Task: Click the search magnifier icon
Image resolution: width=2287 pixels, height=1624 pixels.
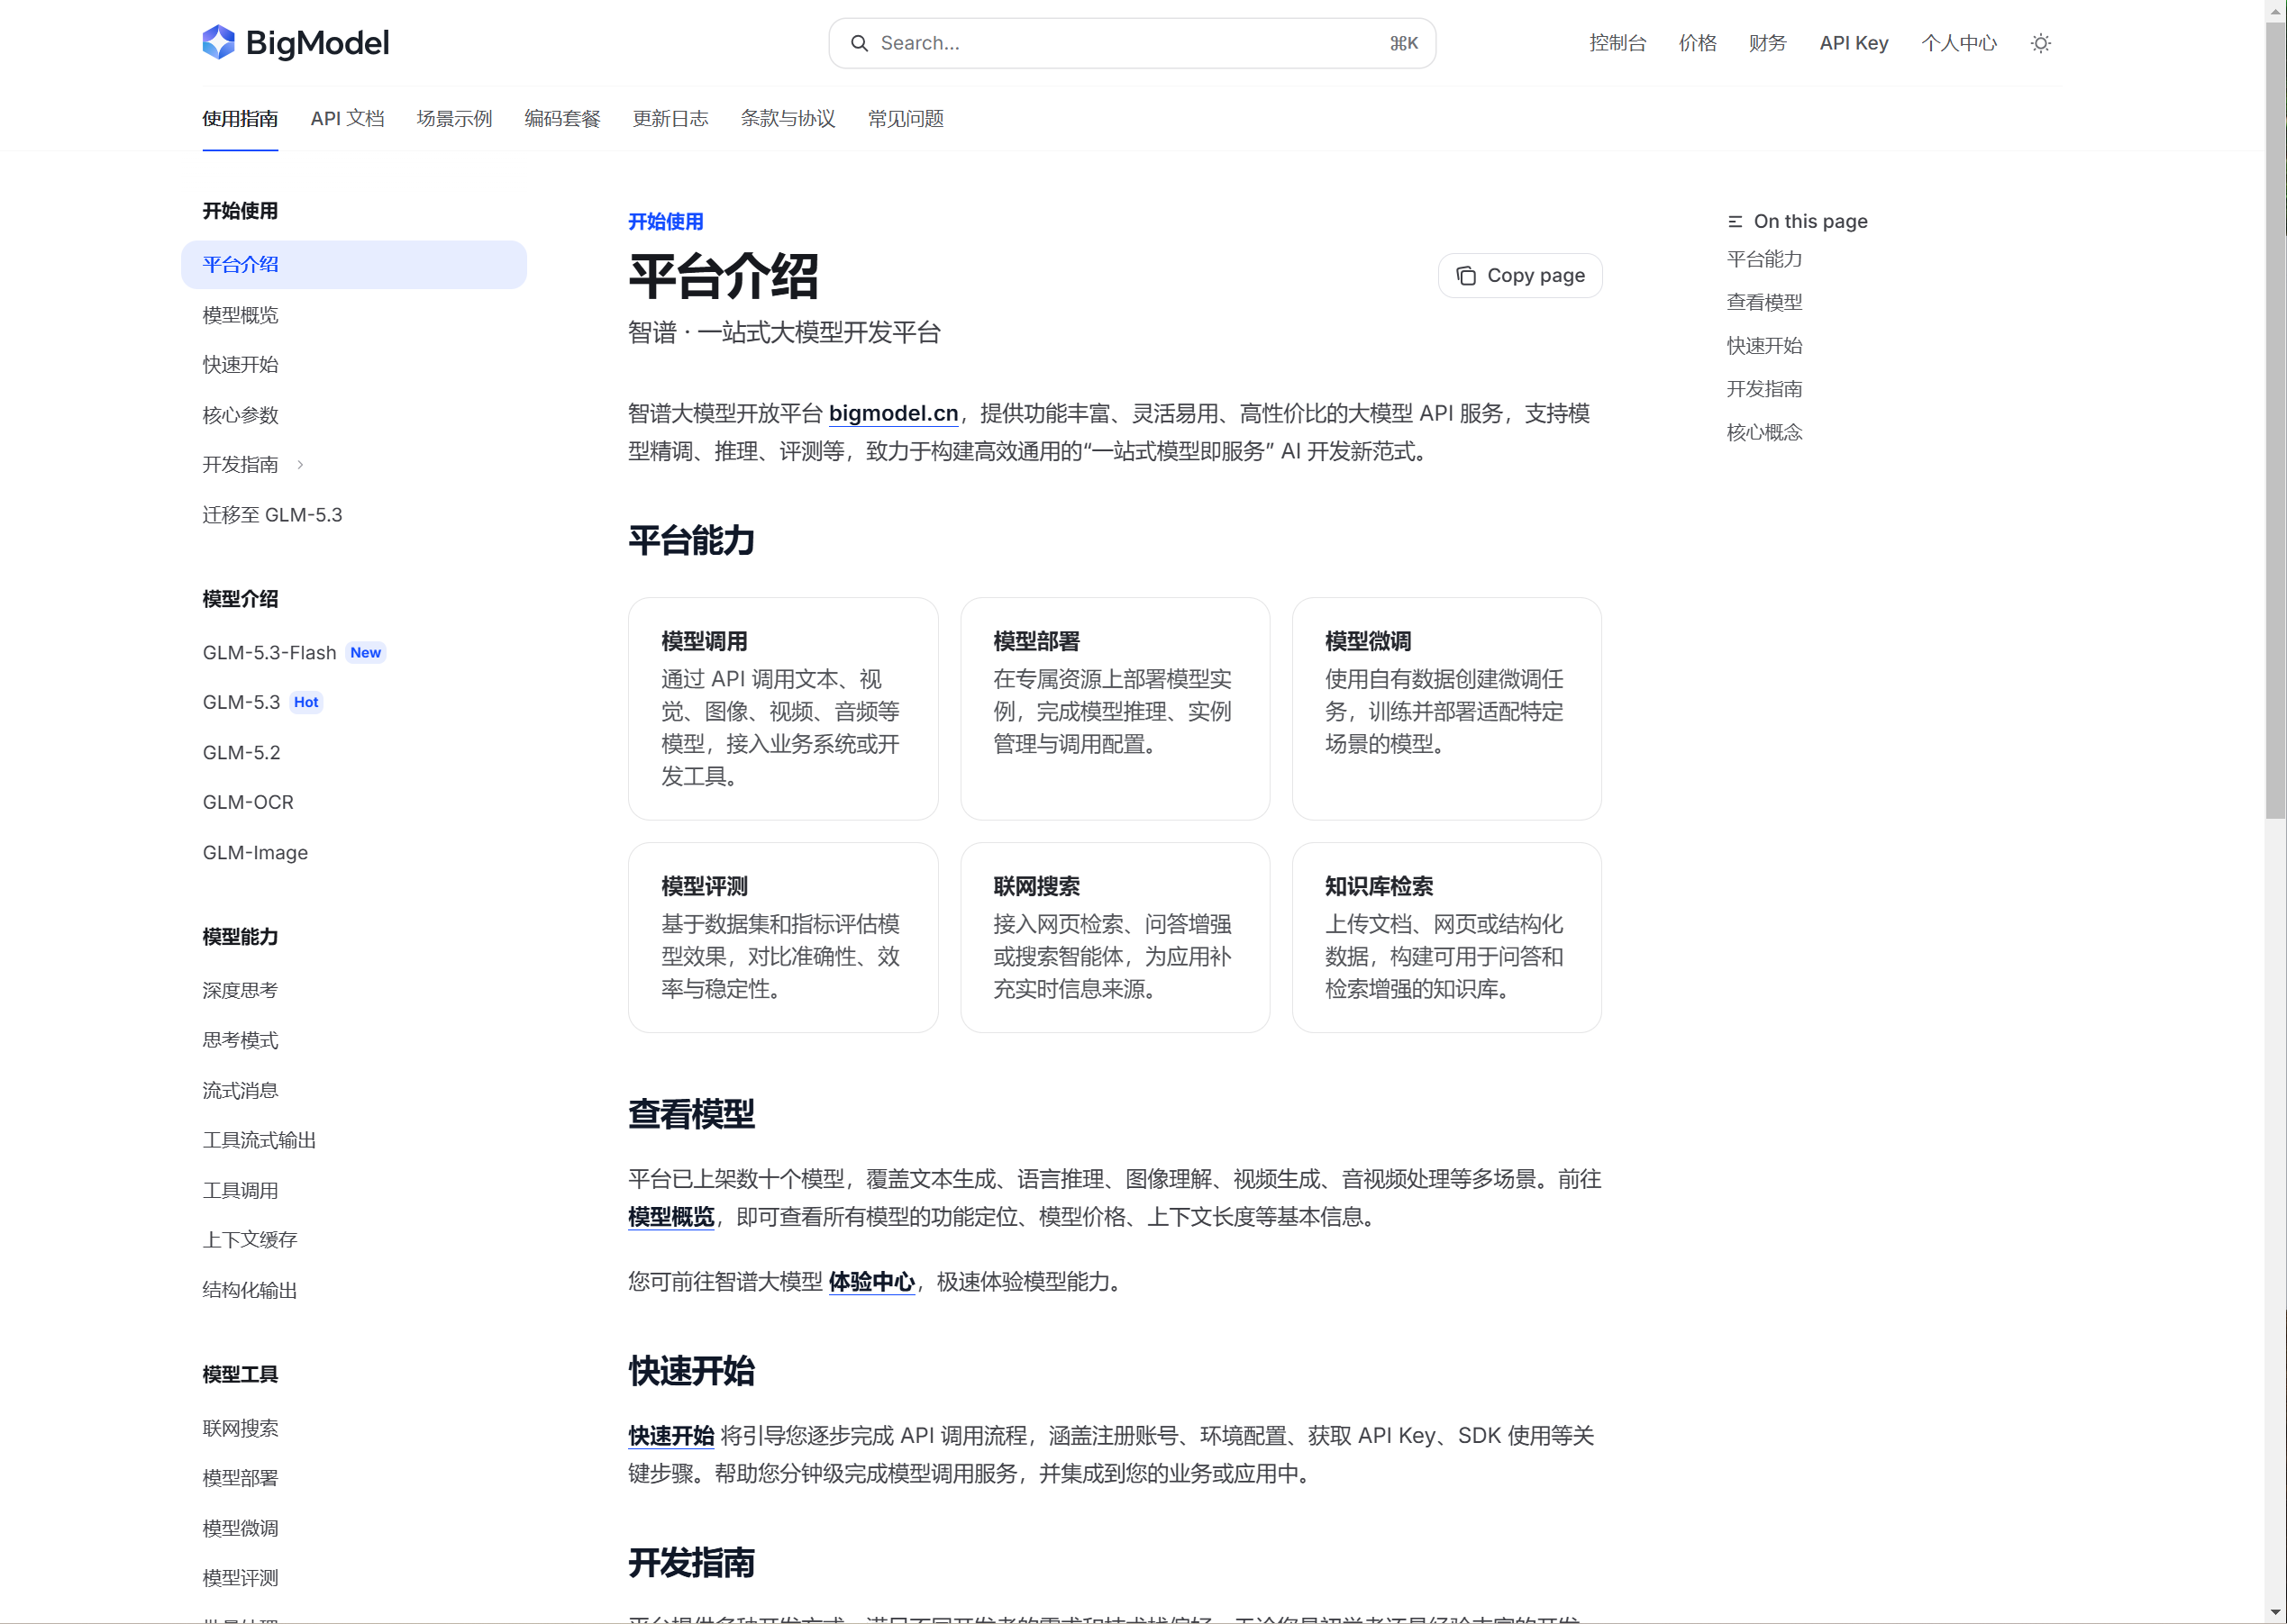Action: click(860, 43)
